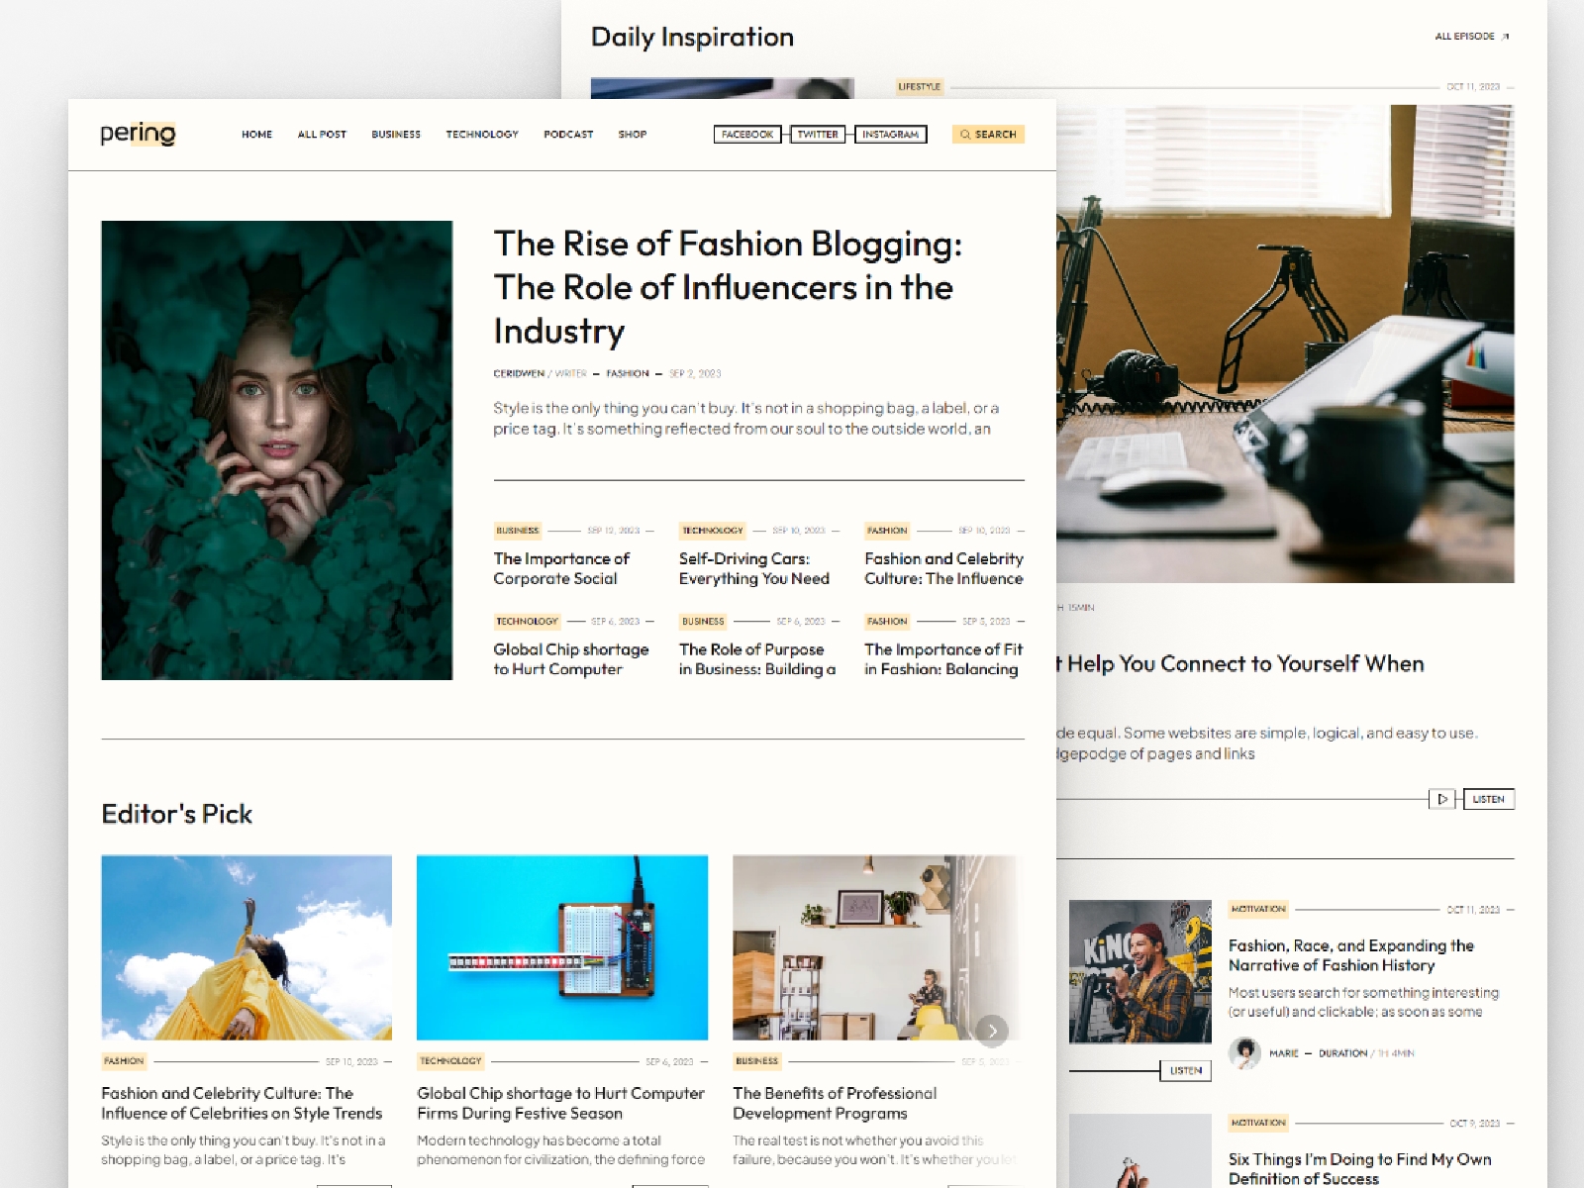1584x1188 pixels.
Task: Click the dash icon after SEP 12, 2023 date
Action: (649, 530)
